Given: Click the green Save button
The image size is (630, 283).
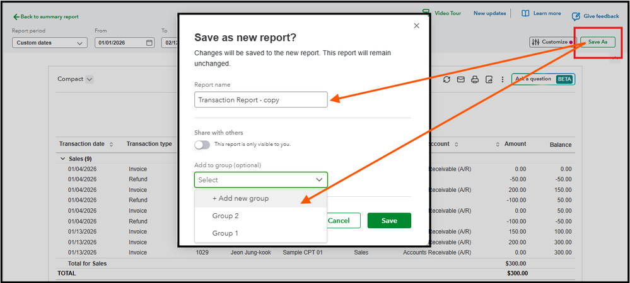Looking at the screenshot, I should 389,221.
